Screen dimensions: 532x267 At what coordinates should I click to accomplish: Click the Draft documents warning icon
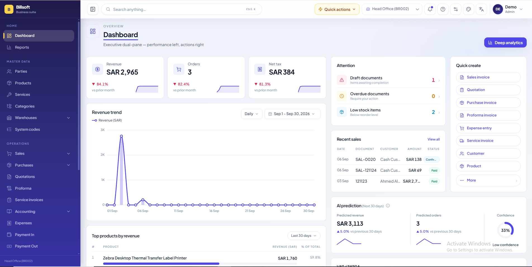click(342, 80)
